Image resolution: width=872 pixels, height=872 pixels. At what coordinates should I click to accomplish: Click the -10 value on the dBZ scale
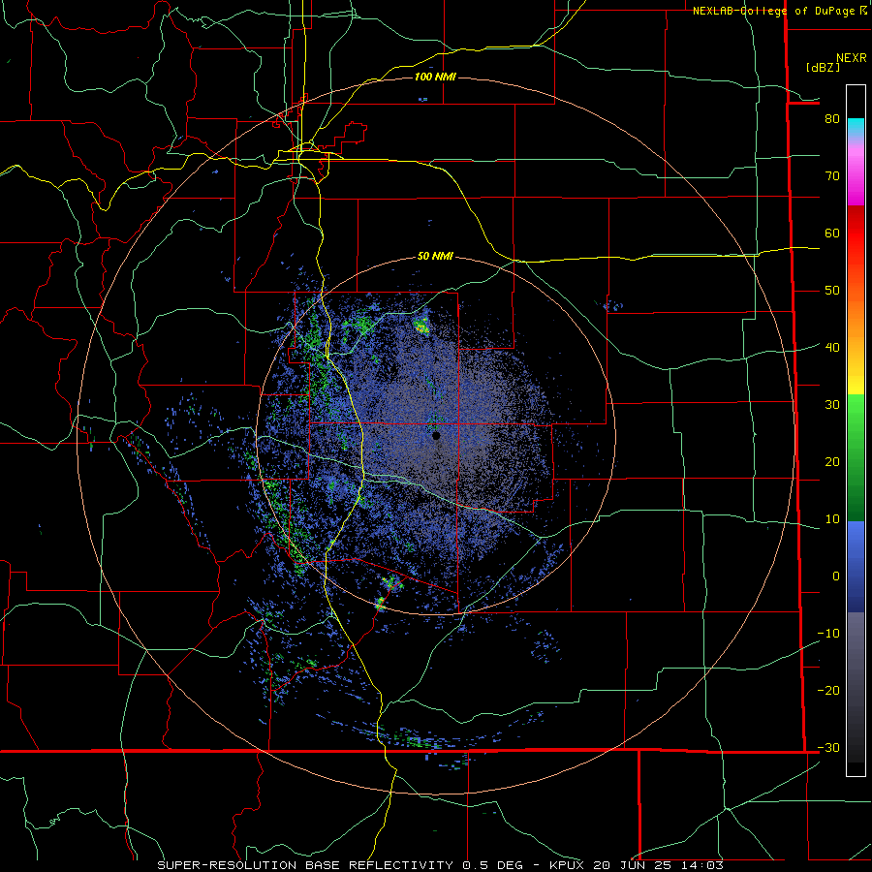(x=828, y=634)
